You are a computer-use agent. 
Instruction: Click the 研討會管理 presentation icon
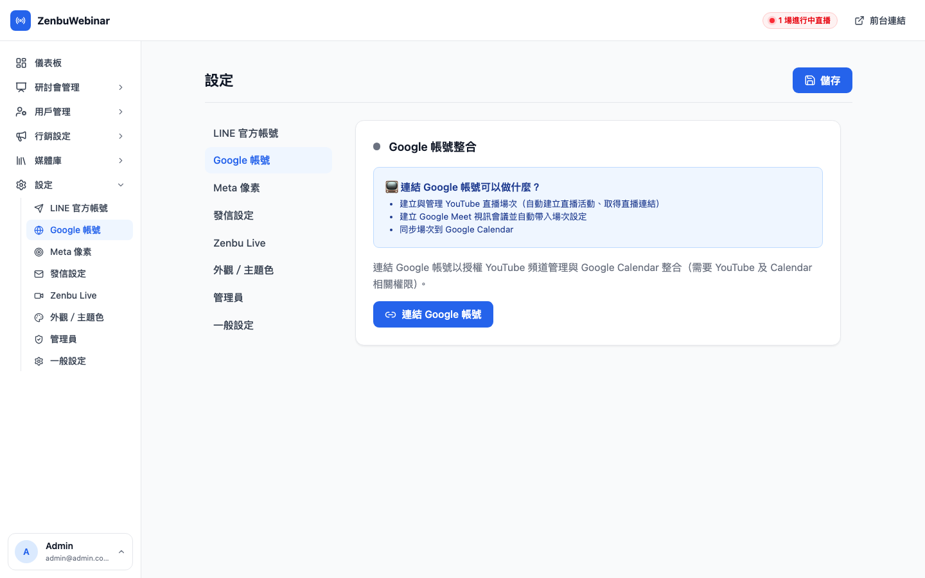21,87
